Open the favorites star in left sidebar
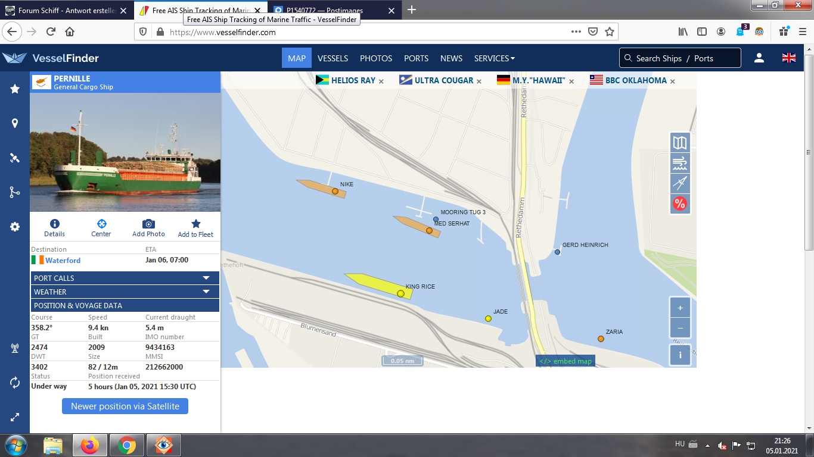 pos(15,89)
